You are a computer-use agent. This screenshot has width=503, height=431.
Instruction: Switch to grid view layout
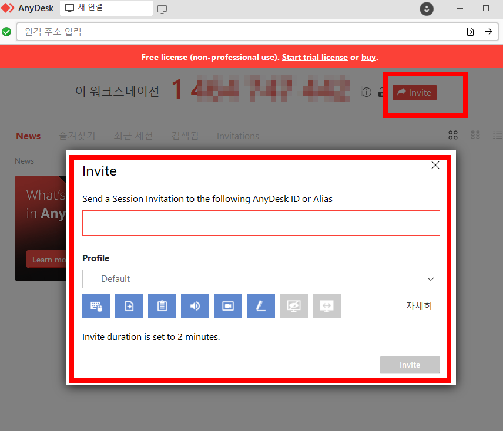click(452, 135)
